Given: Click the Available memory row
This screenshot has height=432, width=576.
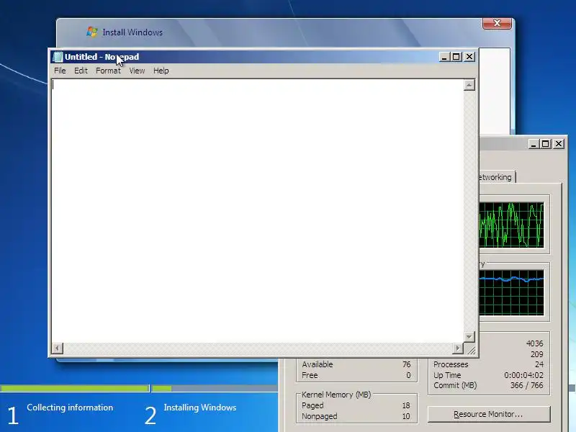Looking at the screenshot, I should 356,364.
